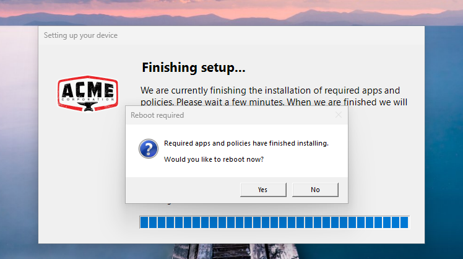Click the ACME Corporation logo
463x259 pixels.
(x=88, y=94)
